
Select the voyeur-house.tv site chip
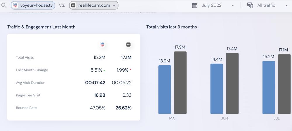point(33,5)
